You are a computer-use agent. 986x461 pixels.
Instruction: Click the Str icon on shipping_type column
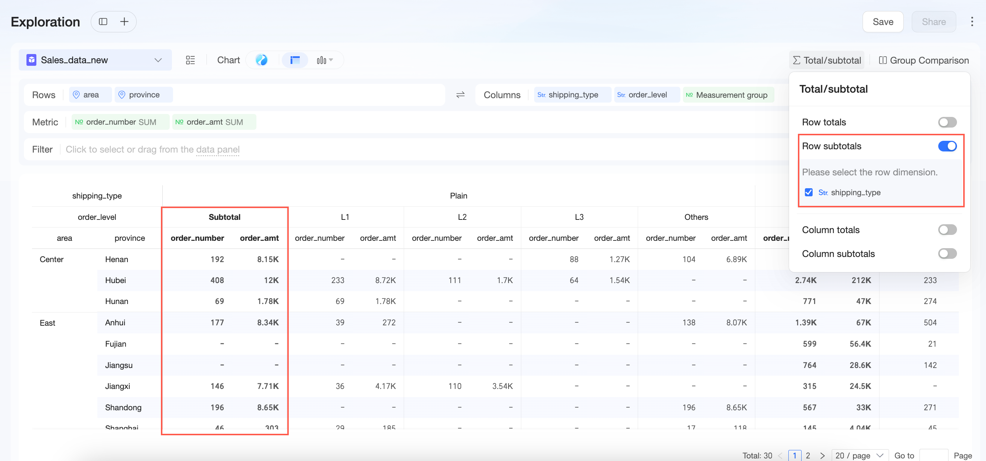coord(541,94)
